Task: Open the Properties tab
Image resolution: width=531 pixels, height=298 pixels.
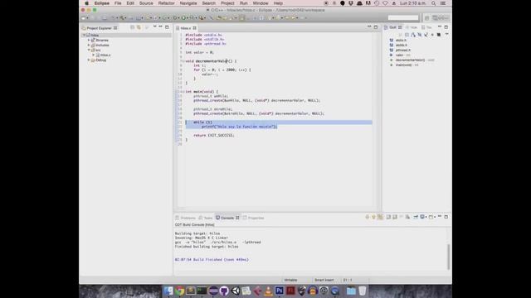Action: click(x=253, y=218)
